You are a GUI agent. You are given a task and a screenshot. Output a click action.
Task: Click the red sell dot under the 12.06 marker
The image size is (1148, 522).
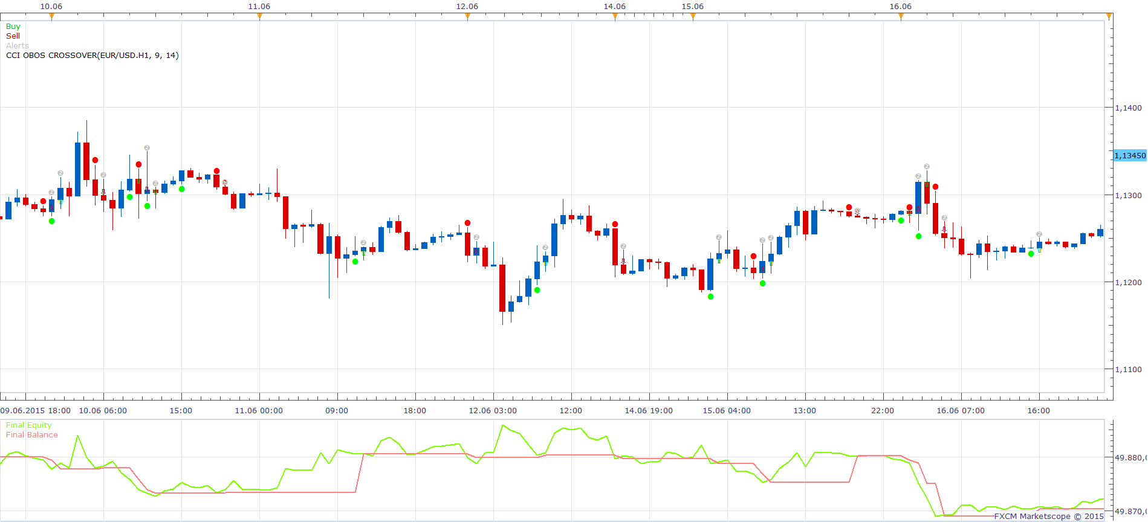click(x=467, y=223)
